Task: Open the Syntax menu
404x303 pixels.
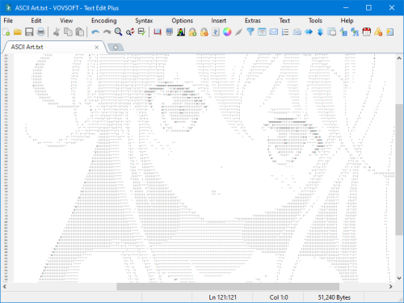Action: (144, 20)
